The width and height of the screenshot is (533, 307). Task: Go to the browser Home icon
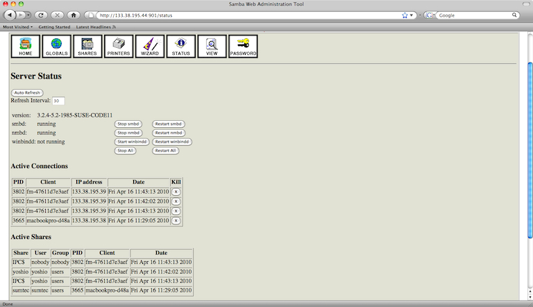74,15
